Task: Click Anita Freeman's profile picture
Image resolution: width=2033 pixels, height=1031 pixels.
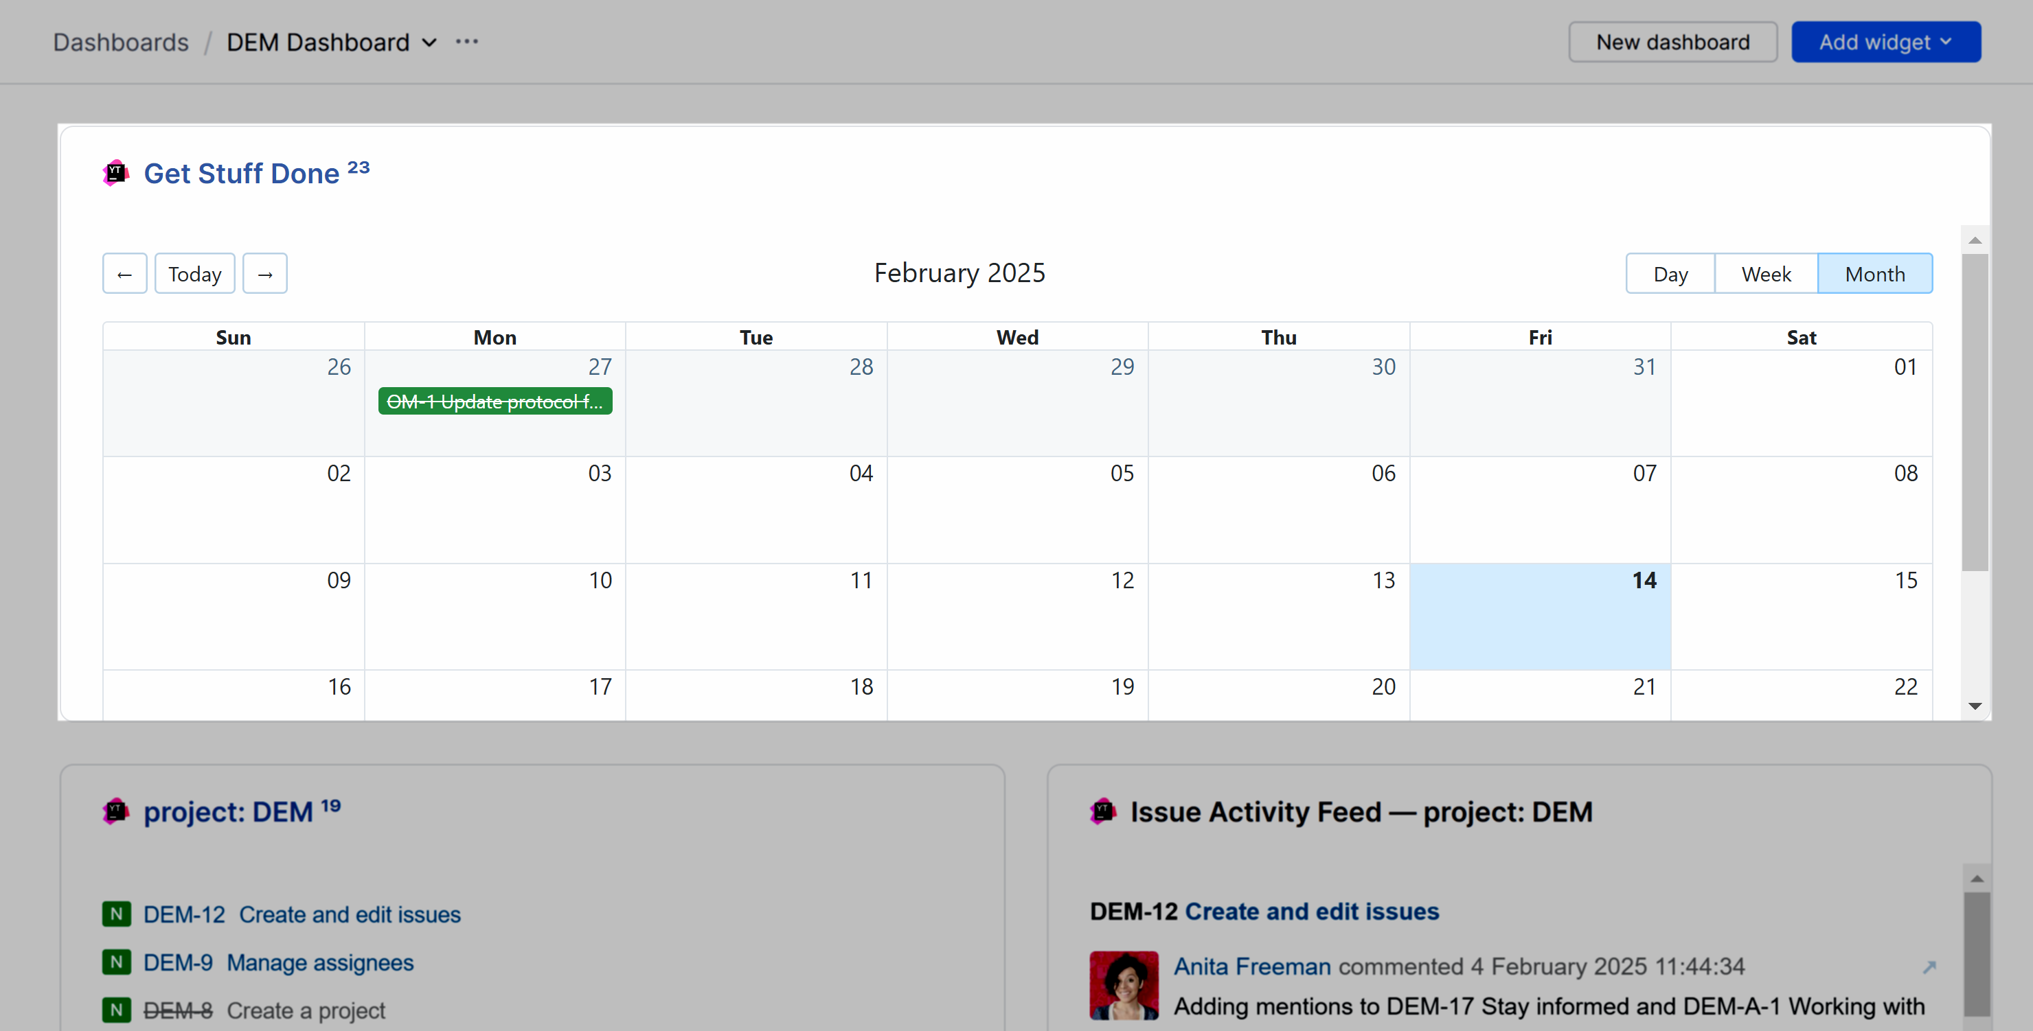Action: [x=1124, y=984]
